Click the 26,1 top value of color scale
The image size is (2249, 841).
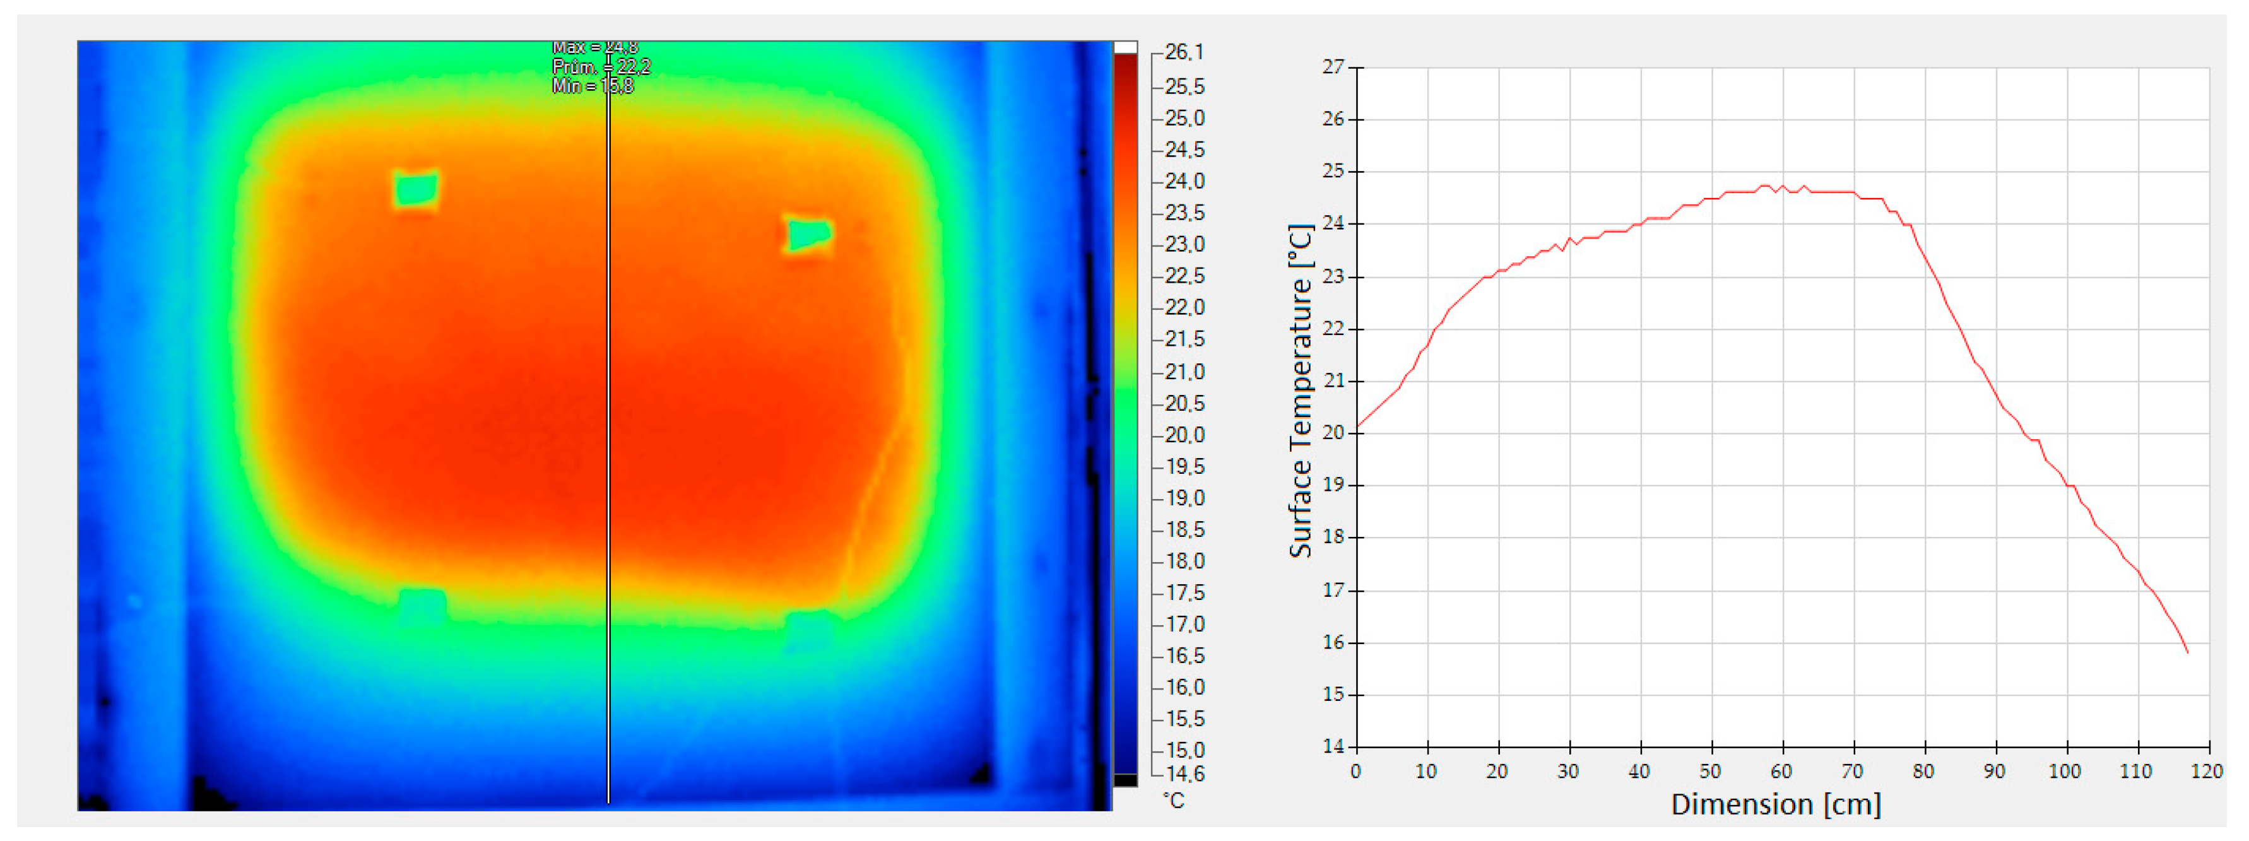tap(1184, 52)
